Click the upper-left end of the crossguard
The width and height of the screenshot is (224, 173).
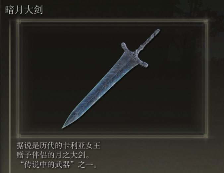pyautogui.click(x=124, y=45)
